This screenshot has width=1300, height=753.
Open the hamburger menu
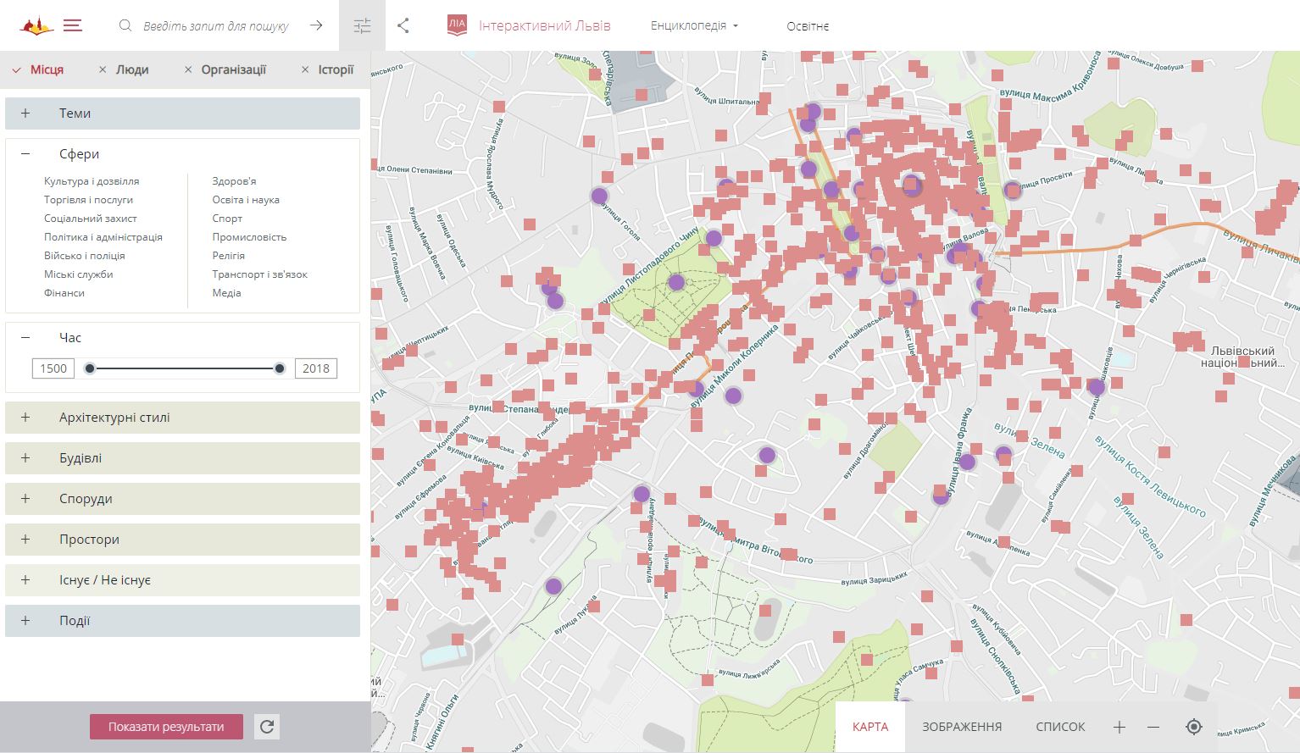(73, 26)
